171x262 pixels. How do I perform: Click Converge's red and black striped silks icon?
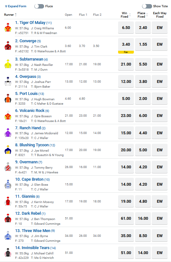(x=8, y=46)
